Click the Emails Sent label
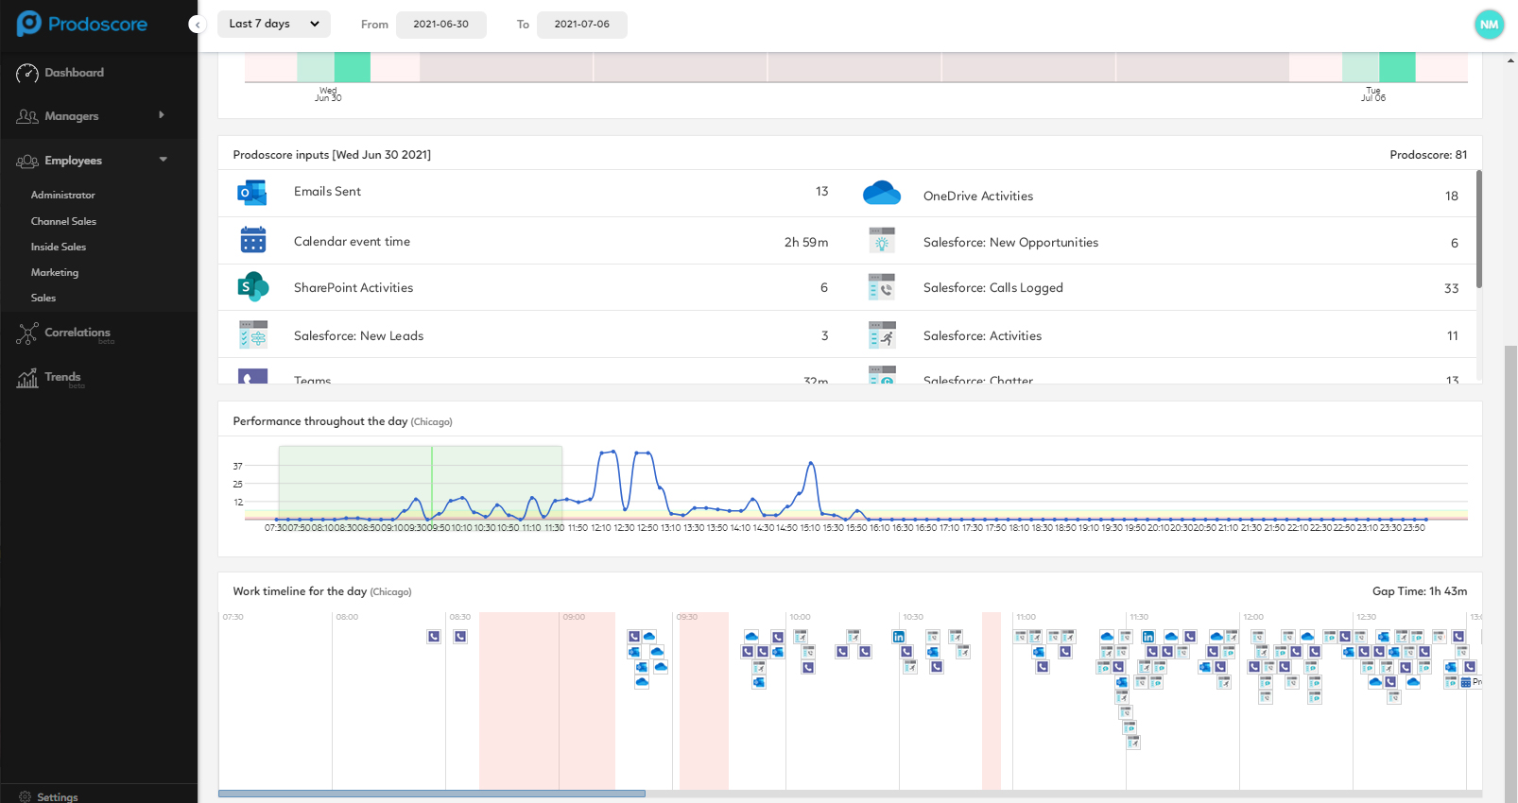This screenshot has width=1518, height=803. 327,192
